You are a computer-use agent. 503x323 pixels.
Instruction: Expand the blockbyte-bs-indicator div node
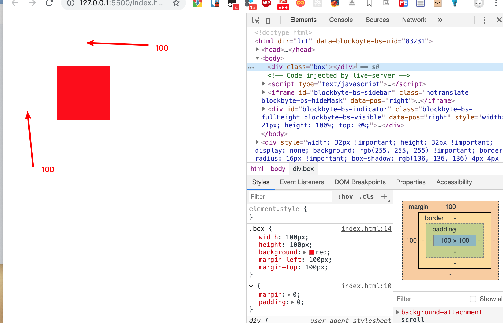coord(264,109)
